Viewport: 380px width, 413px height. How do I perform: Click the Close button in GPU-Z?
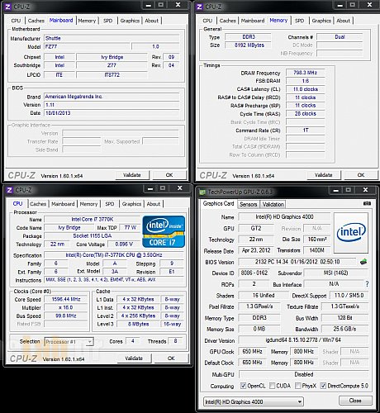point(355,401)
